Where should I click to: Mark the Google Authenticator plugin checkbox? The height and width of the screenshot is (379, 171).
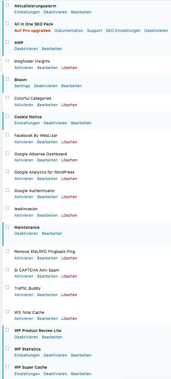pos(7,190)
